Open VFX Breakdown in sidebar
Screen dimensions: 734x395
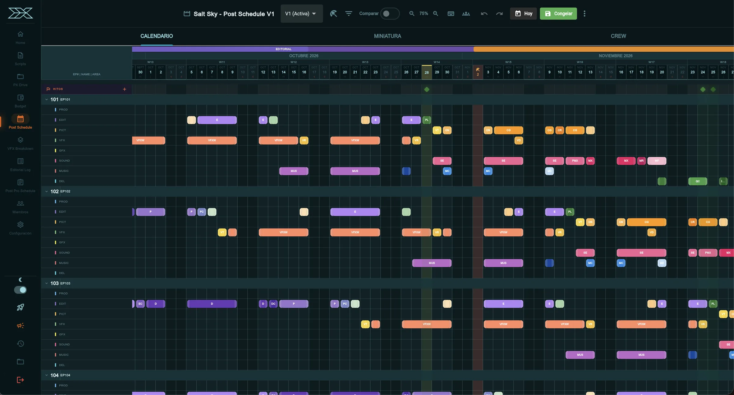(x=20, y=143)
